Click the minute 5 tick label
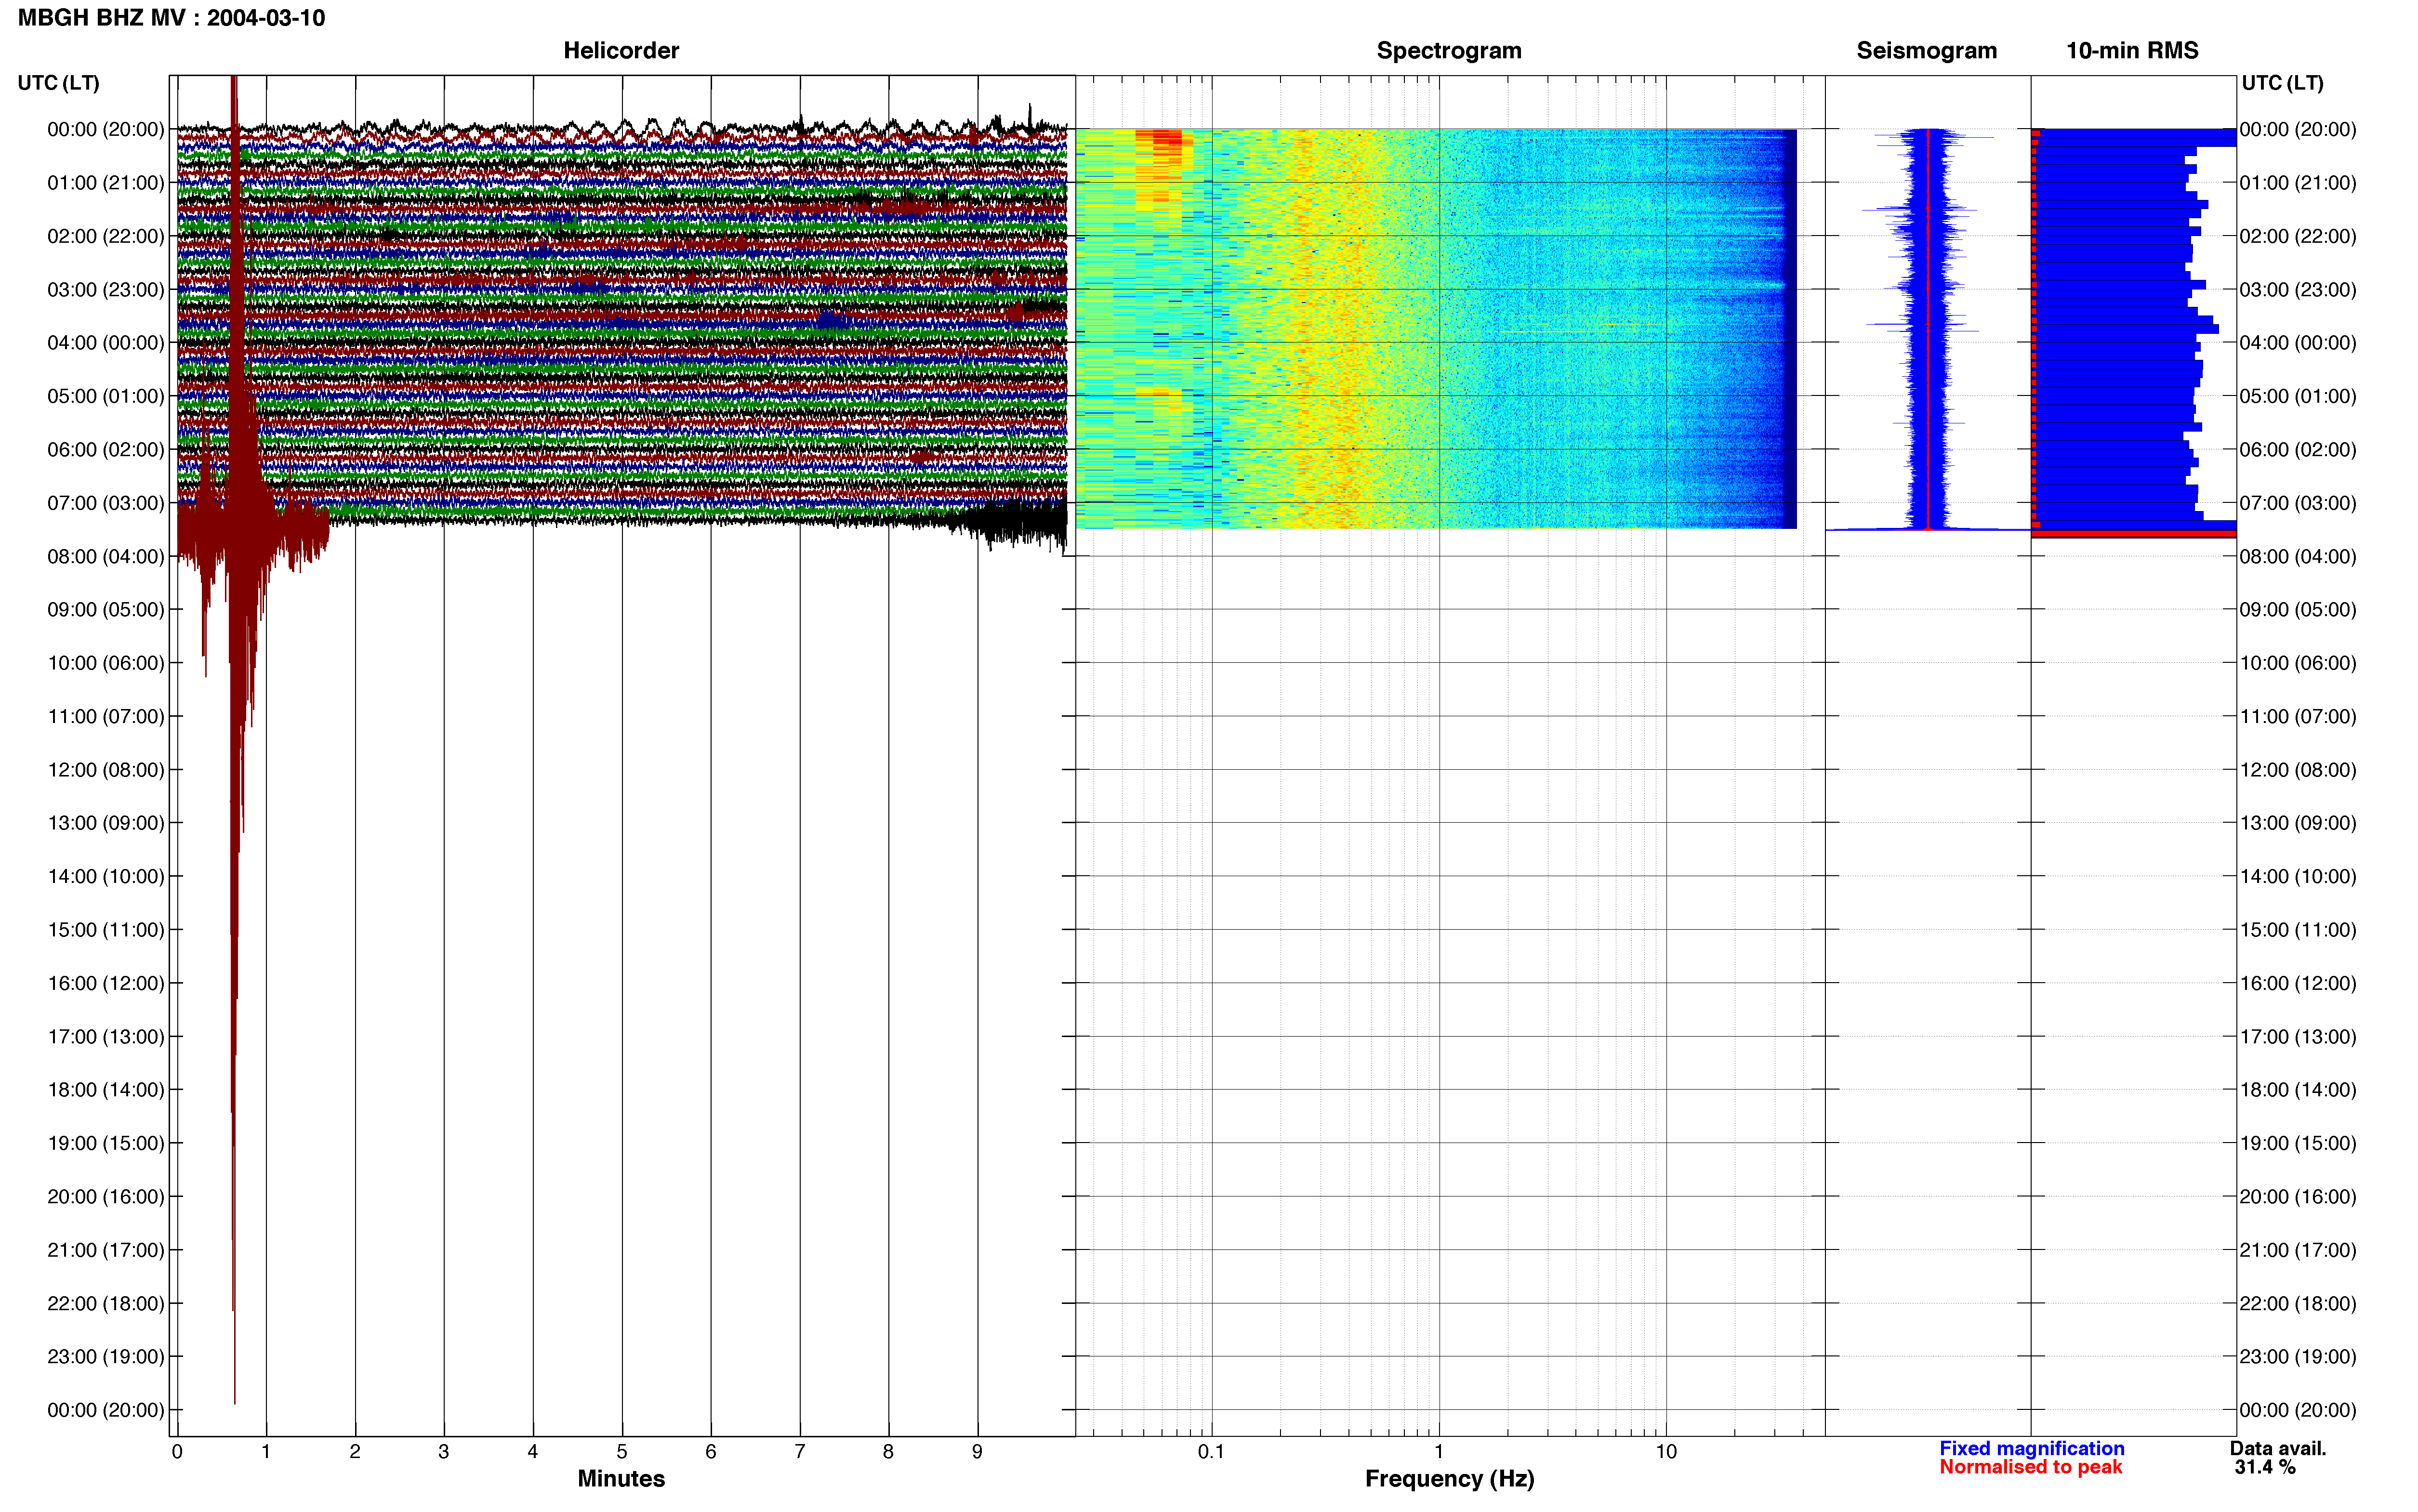This screenshot has height=1512, width=2418. 622,1451
